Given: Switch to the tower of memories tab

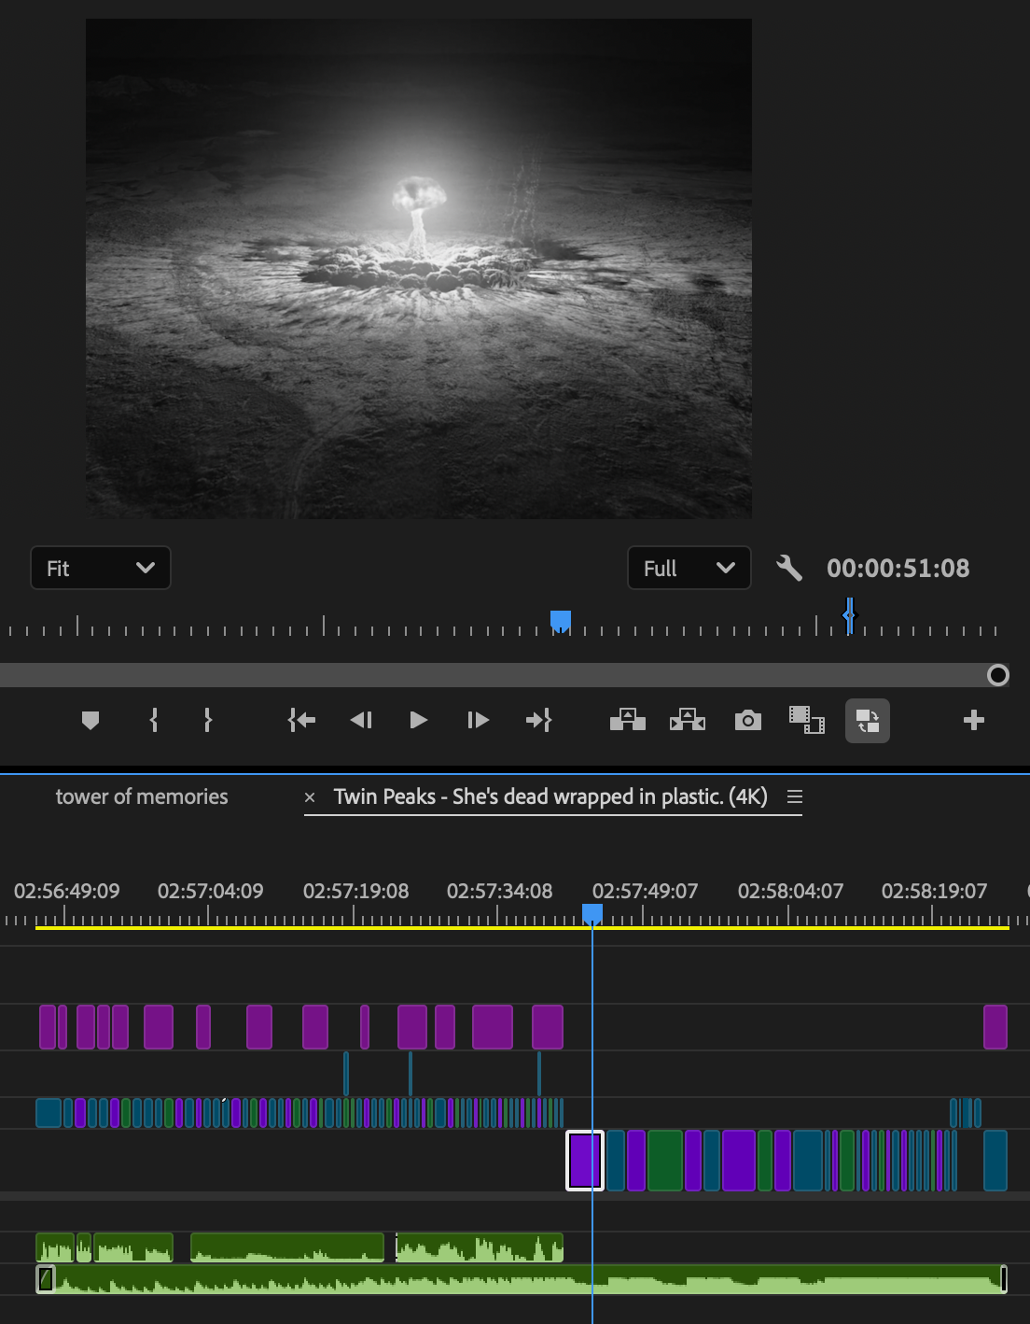Looking at the screenshot, I should pos(142,796).
